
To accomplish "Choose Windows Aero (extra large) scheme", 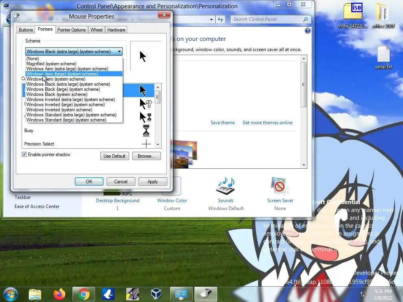I will click(x=74, y=69).
